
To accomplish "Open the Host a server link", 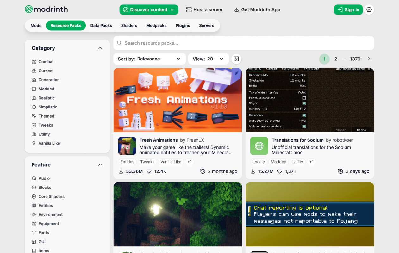I will click(x=204, y=10).
